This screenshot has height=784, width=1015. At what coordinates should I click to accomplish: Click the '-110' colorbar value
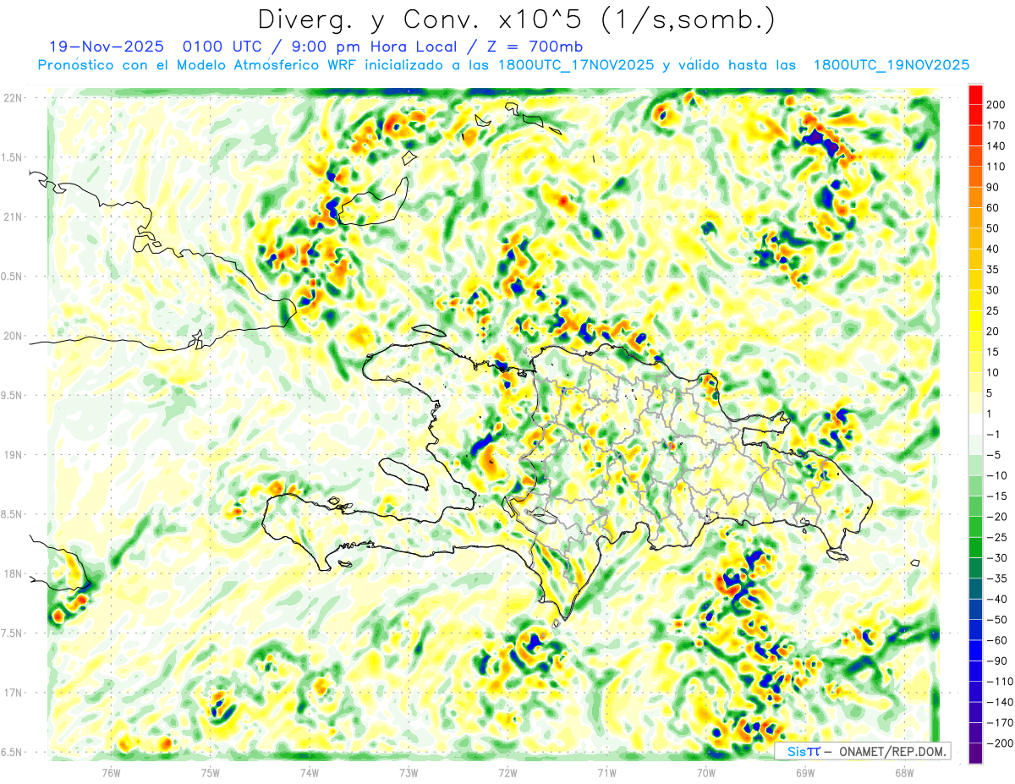[1000, 681]
